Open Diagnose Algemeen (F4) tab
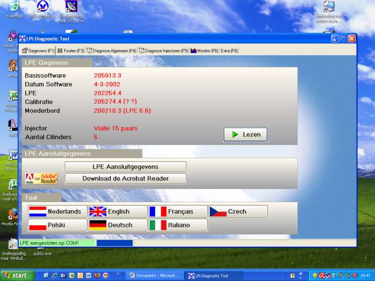 pos(111,51)
